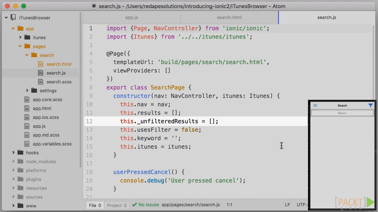The width and height of the screenshot is (378, 212).
Task: Switch to the app.js editor tab
Action: [x=131, y=17]
